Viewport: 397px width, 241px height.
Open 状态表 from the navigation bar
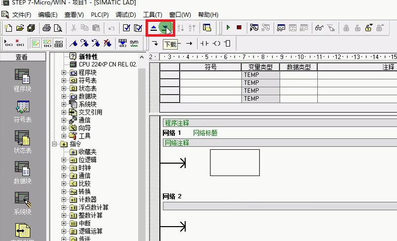coord(22,142)
